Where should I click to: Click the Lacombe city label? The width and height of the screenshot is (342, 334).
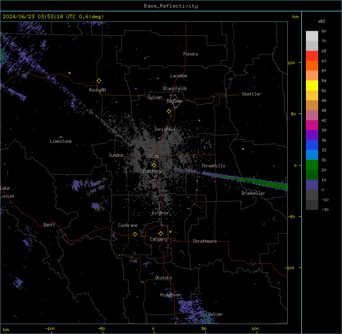pyautogui.click(x=179, y=76)
